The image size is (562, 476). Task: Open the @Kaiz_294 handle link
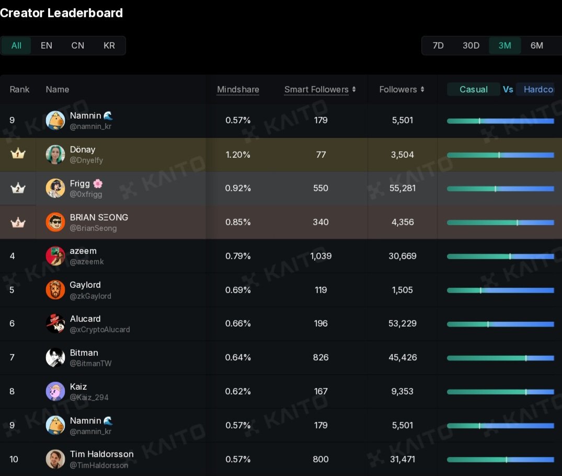click(x=89, y=397)
